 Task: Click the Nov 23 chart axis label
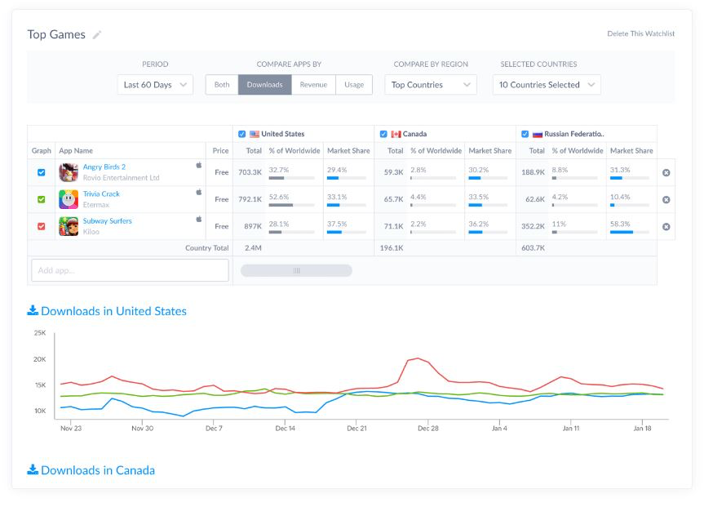pyautogui.click(x=71, y=429)
